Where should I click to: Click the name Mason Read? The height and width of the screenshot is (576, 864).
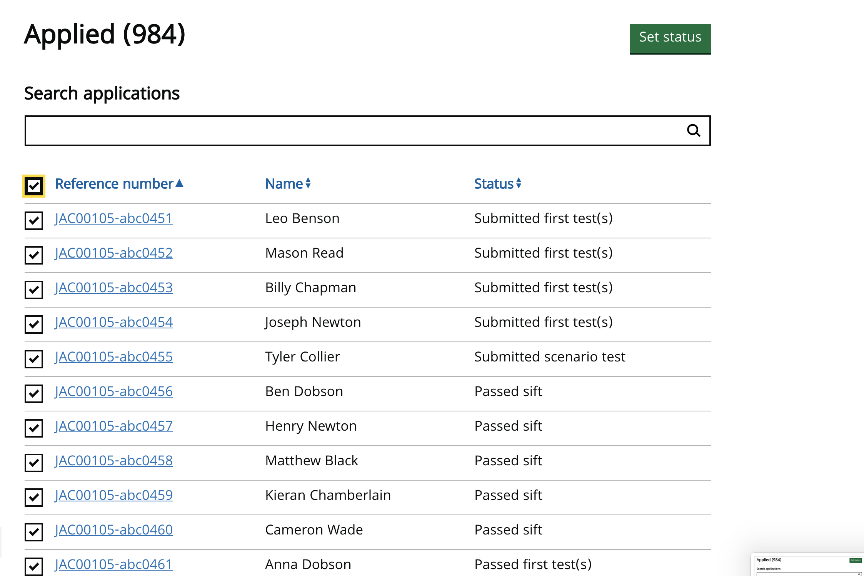coord(304,253)
